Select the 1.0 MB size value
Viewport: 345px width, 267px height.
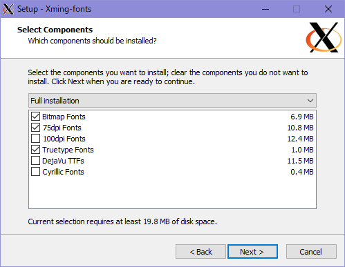(302, 150)
